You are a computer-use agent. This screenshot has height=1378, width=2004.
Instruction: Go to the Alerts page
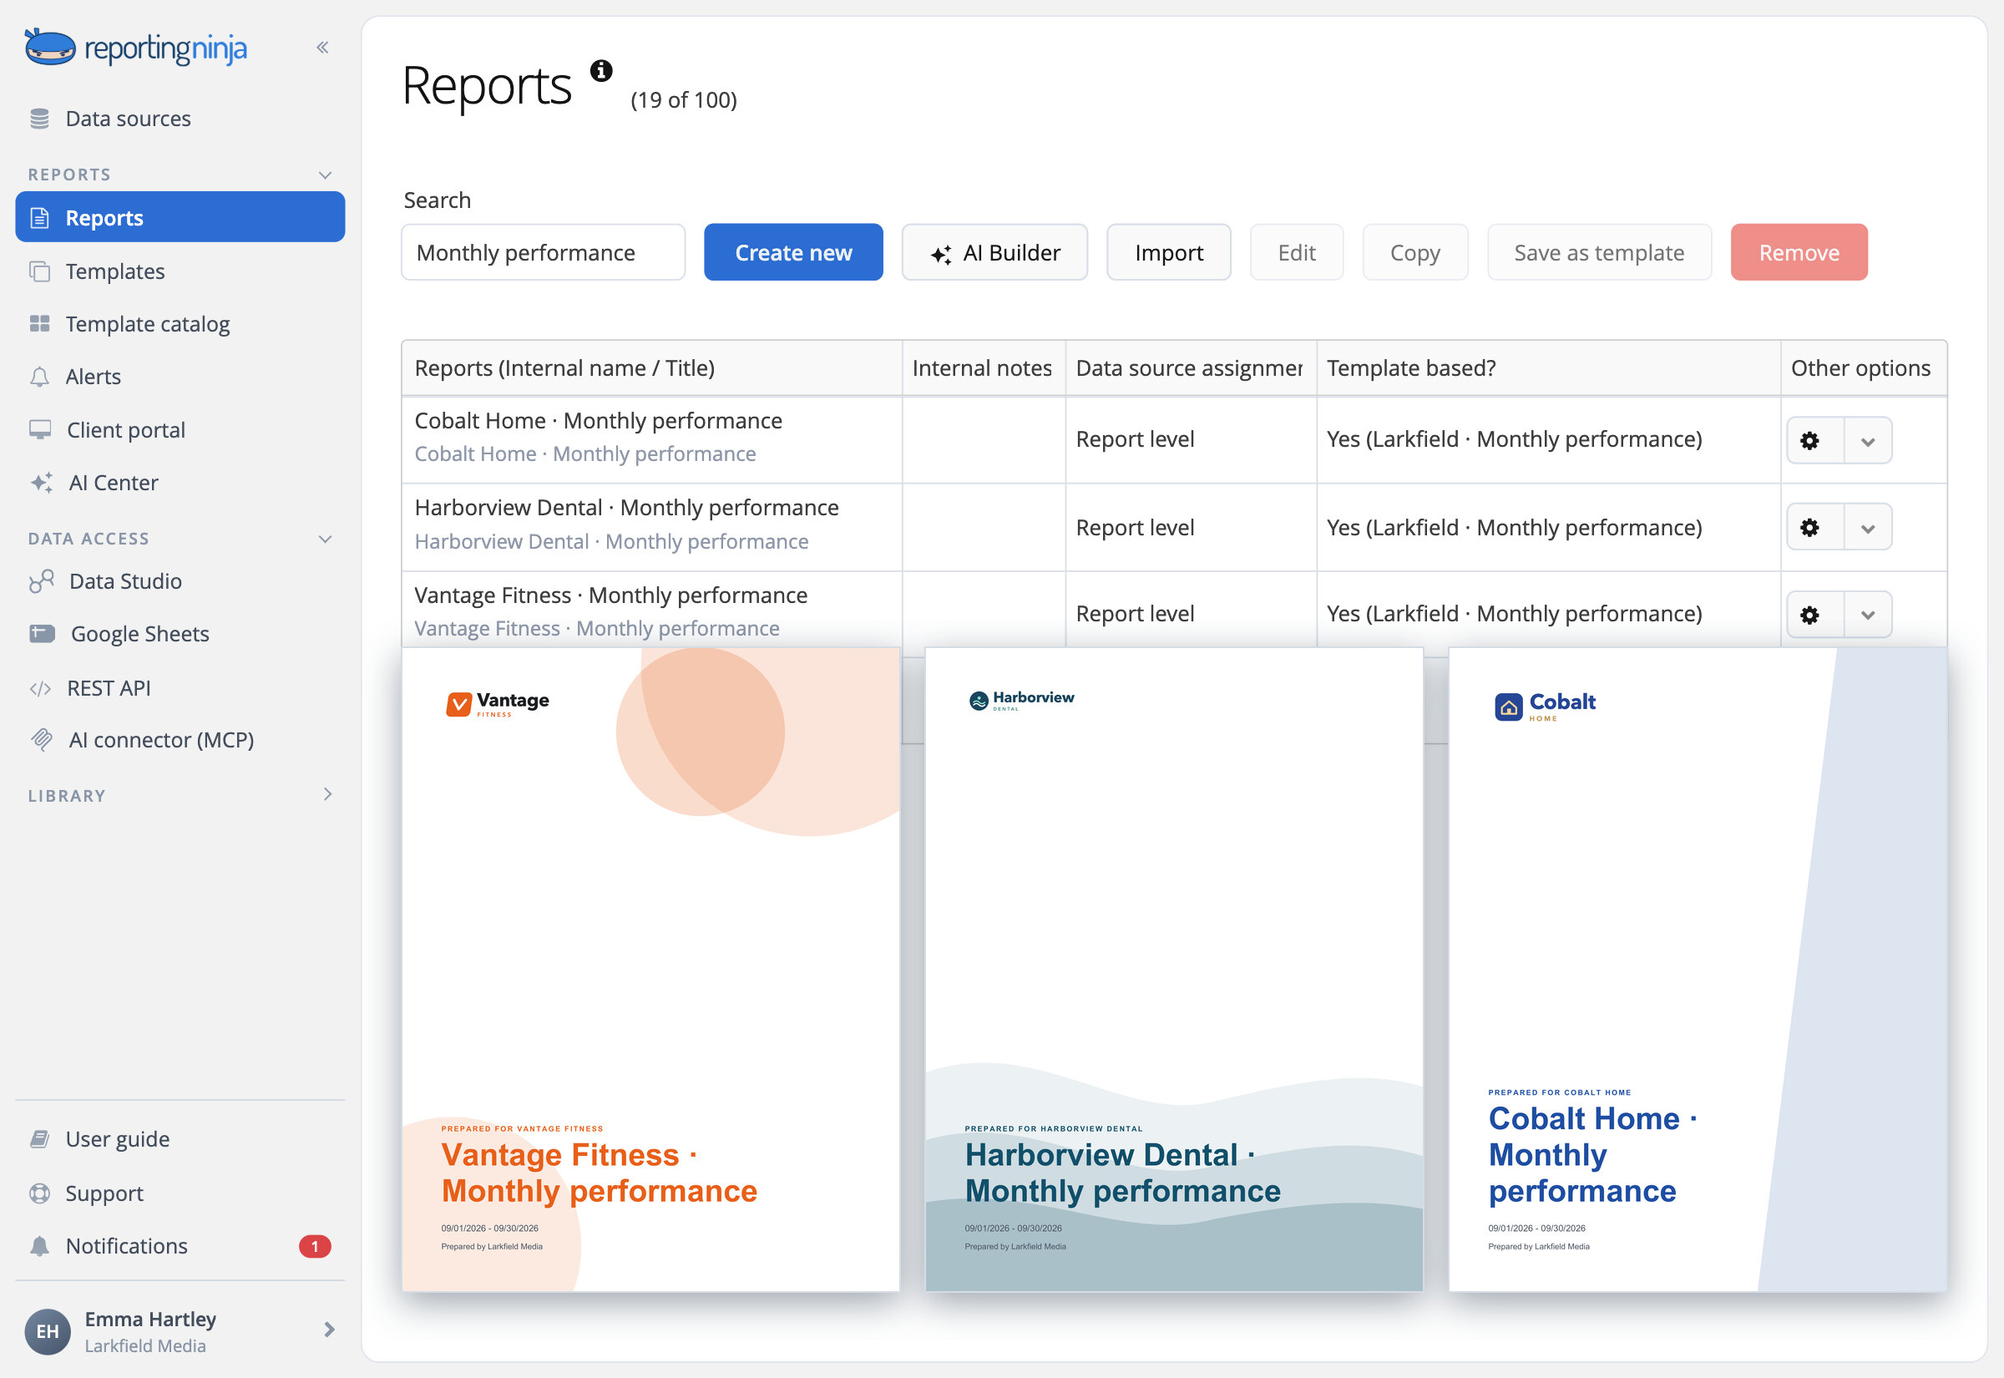(x=180, y=377)
